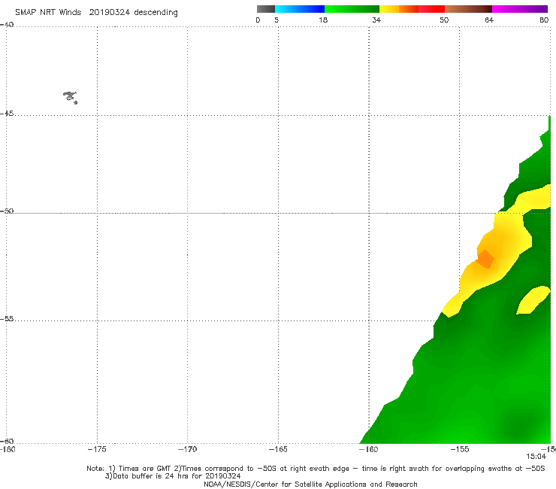Click the swath time label '15:04'
The width and height of the screenshot is (556, 489).
(x=536, y=457)
